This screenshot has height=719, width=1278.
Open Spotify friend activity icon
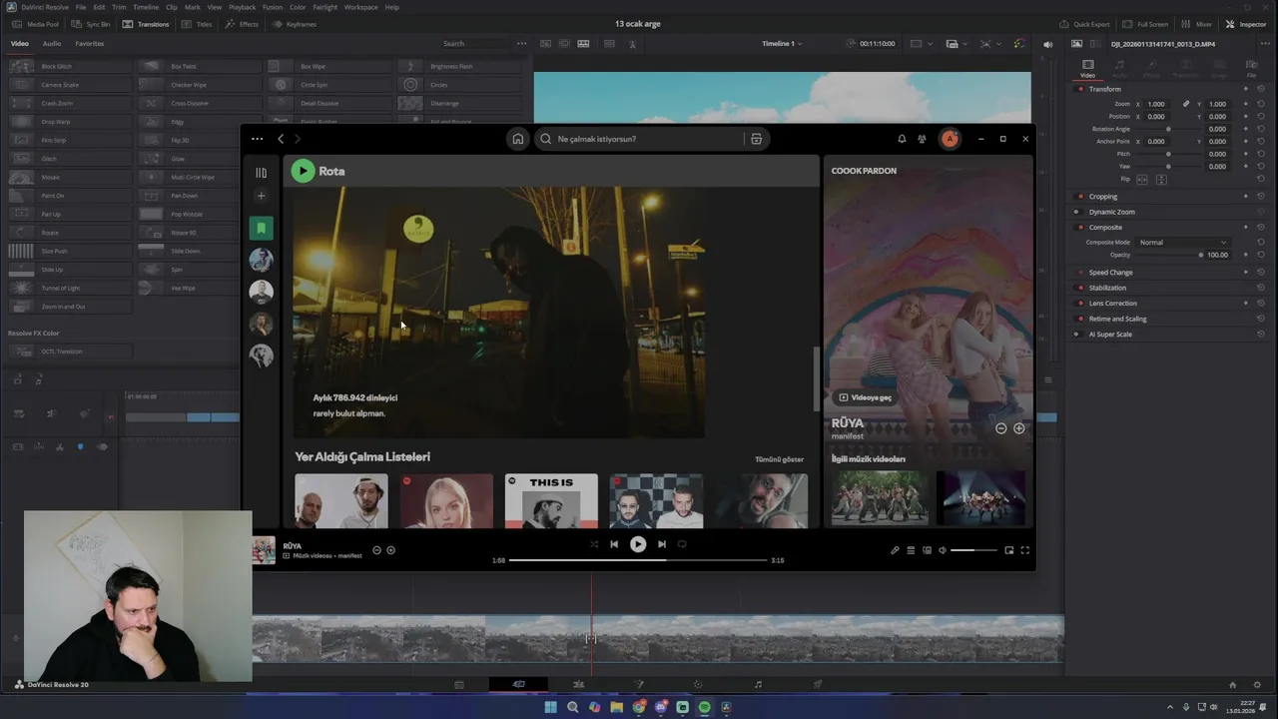922,139
